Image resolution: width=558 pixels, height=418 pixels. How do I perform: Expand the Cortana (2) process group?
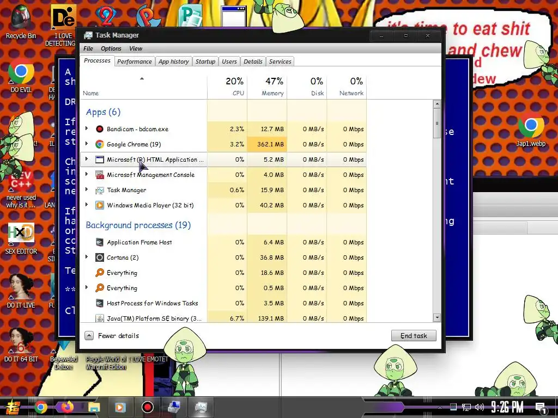(87, 257)
